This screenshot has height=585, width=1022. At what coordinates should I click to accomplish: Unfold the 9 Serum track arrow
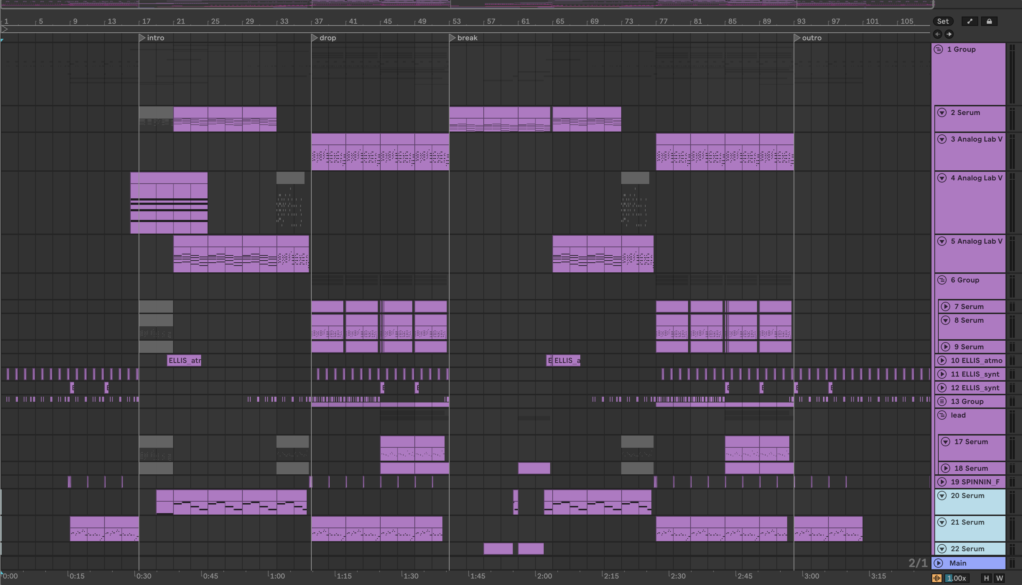946,347
